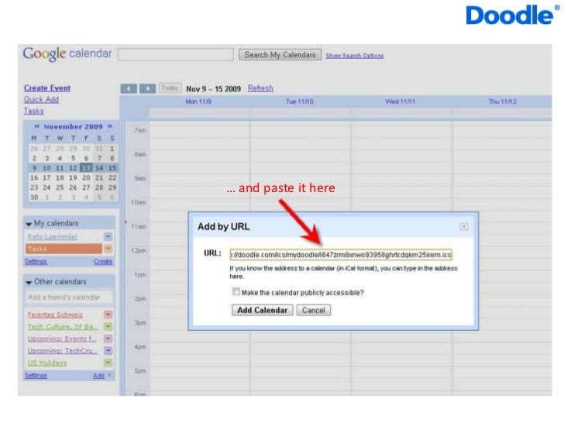Screen dimensions: 564x423
Task: Open dropdown for Upcoming: TechCru calendar
Action: (108, 351)
